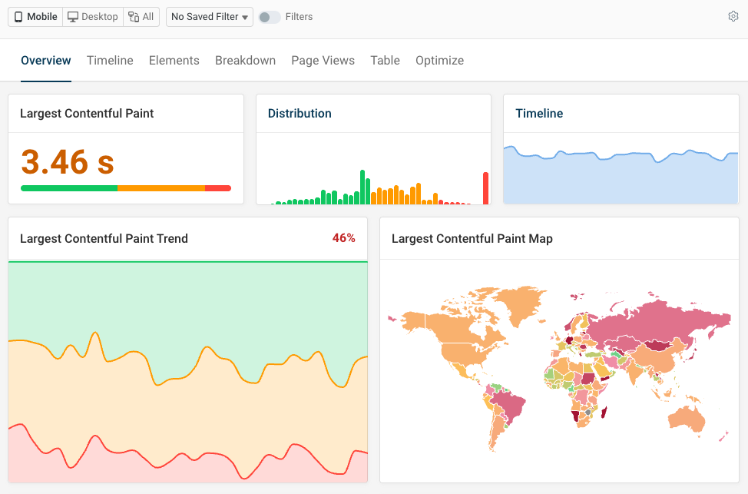Screen dimensions: 748x494
Task: Enable the Filters toggle switch
Action: pyautogui.click(x=270, y=16)
